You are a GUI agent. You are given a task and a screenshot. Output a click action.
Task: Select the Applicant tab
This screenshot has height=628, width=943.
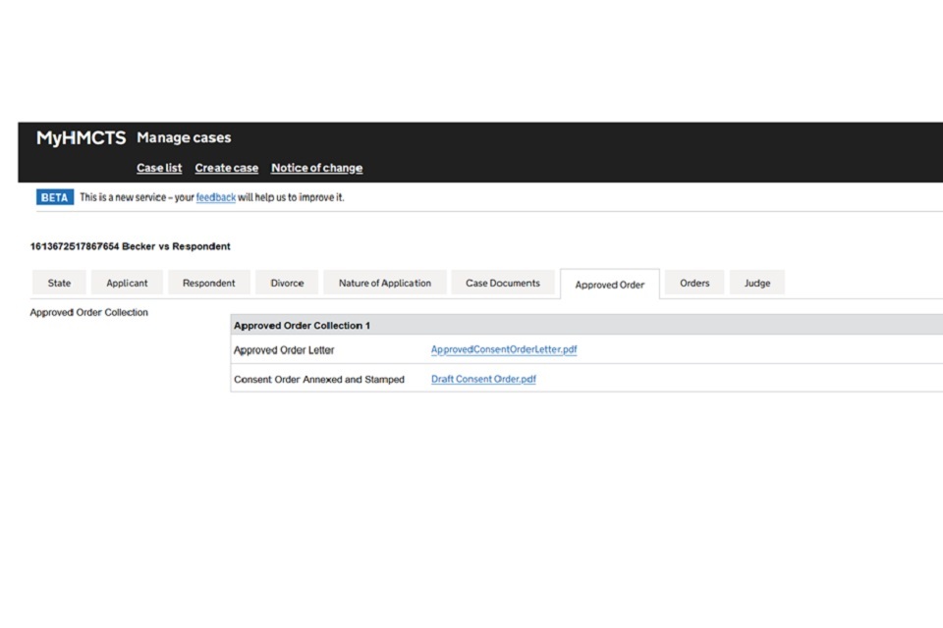127,284
